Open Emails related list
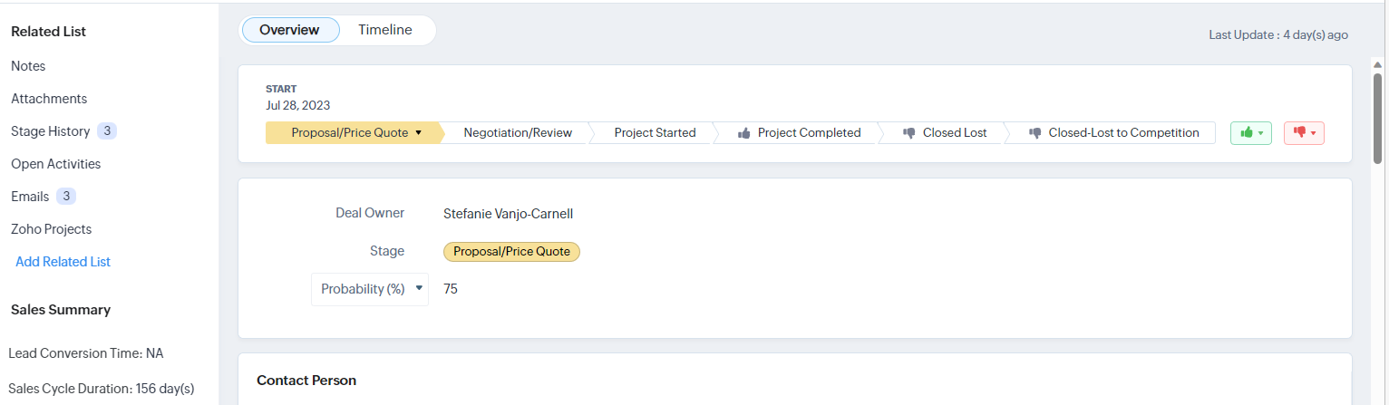Viewport: 1389px width, 405px height. click(30, 197)
